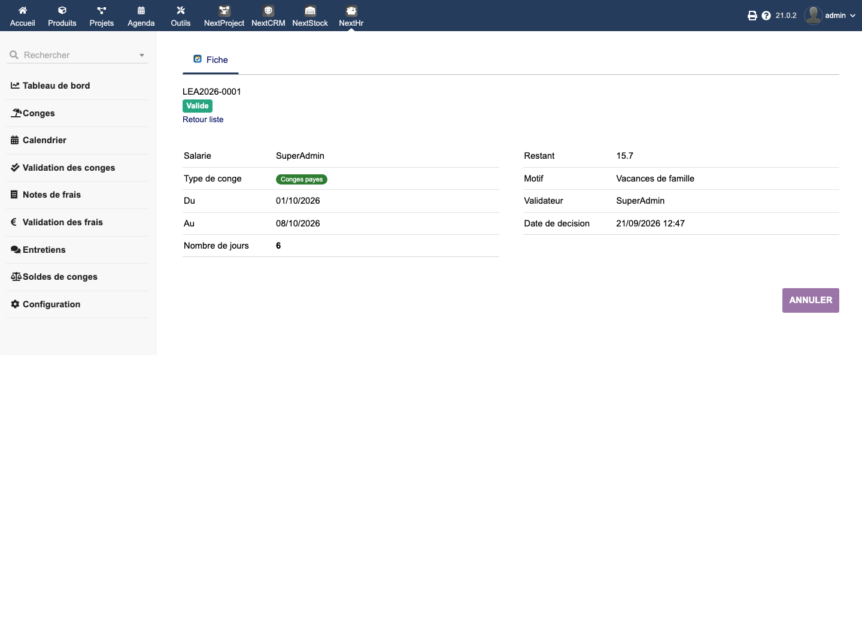Image resolution: width=862 pixels, height=629 pixels.
Task: Open the Produits module icon
Action: tap(62, 10)
